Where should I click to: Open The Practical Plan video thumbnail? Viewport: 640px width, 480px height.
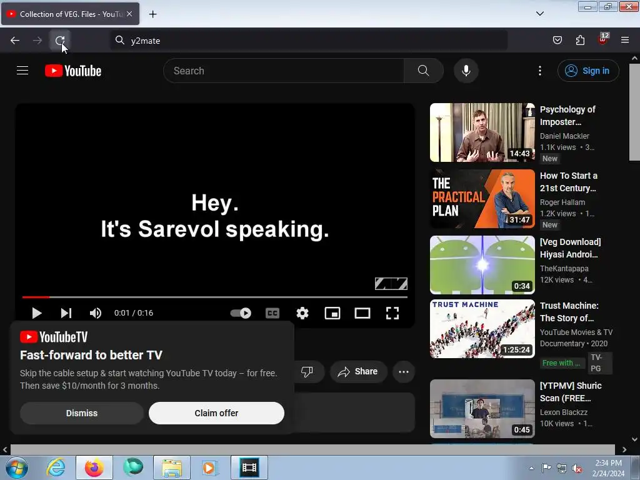[x=482, y=199]
